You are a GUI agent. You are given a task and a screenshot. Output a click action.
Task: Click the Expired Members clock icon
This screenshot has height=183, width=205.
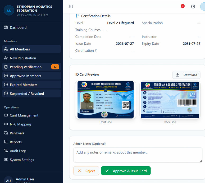[6, 85]
